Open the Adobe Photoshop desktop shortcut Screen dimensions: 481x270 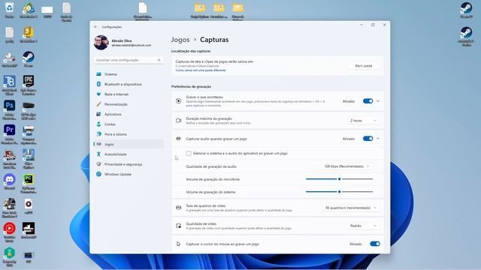click(x=10, y=109)
